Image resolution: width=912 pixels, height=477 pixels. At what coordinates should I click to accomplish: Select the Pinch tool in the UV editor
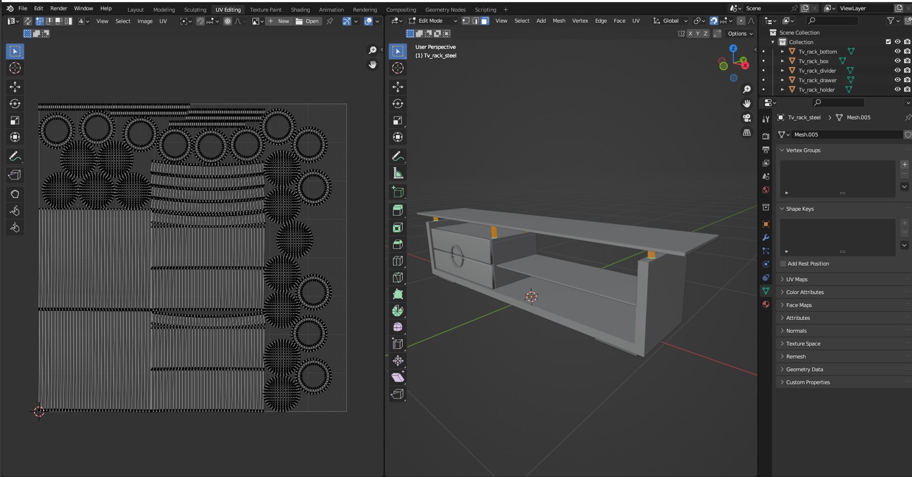pos(15,227)
